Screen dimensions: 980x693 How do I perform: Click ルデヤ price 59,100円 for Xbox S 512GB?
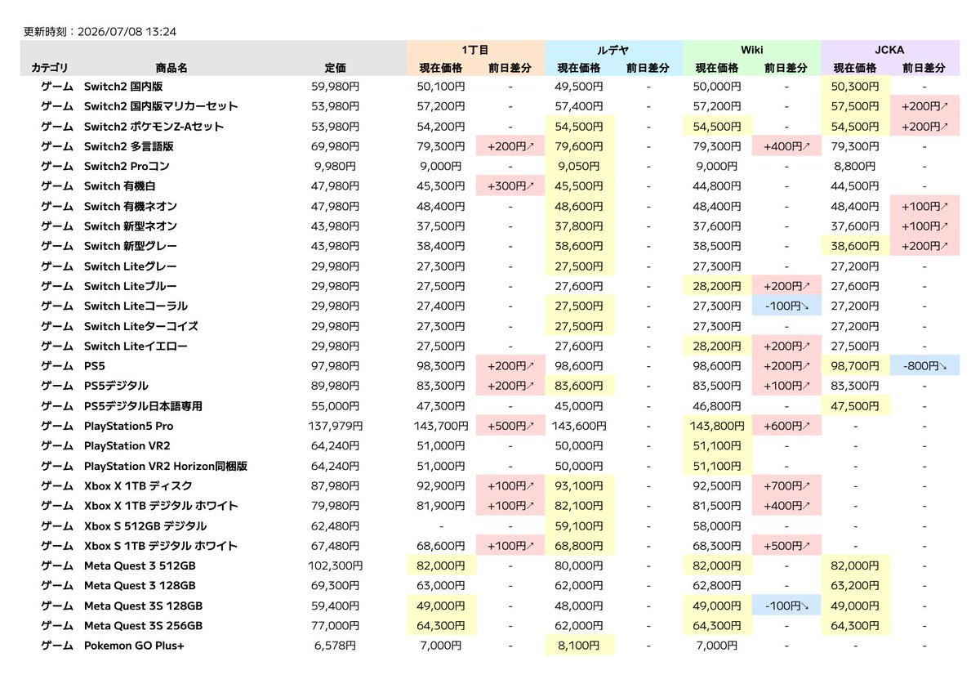pyautogui.click(x=579, y=526)
